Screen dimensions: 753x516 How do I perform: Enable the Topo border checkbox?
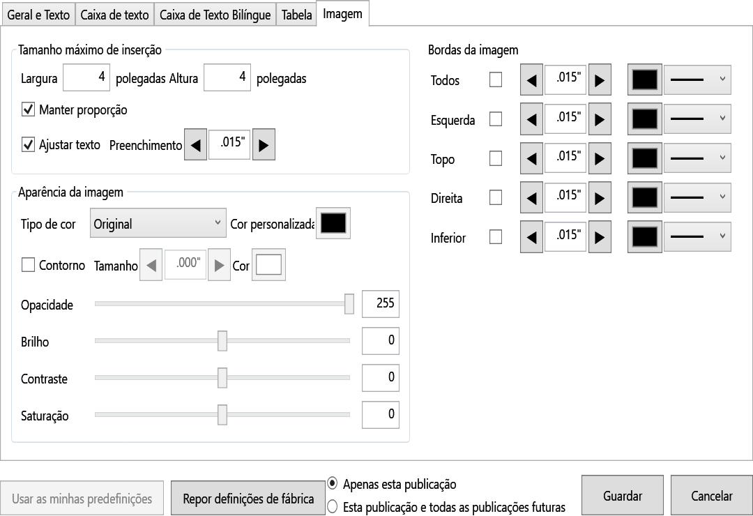tap(496, 158)
